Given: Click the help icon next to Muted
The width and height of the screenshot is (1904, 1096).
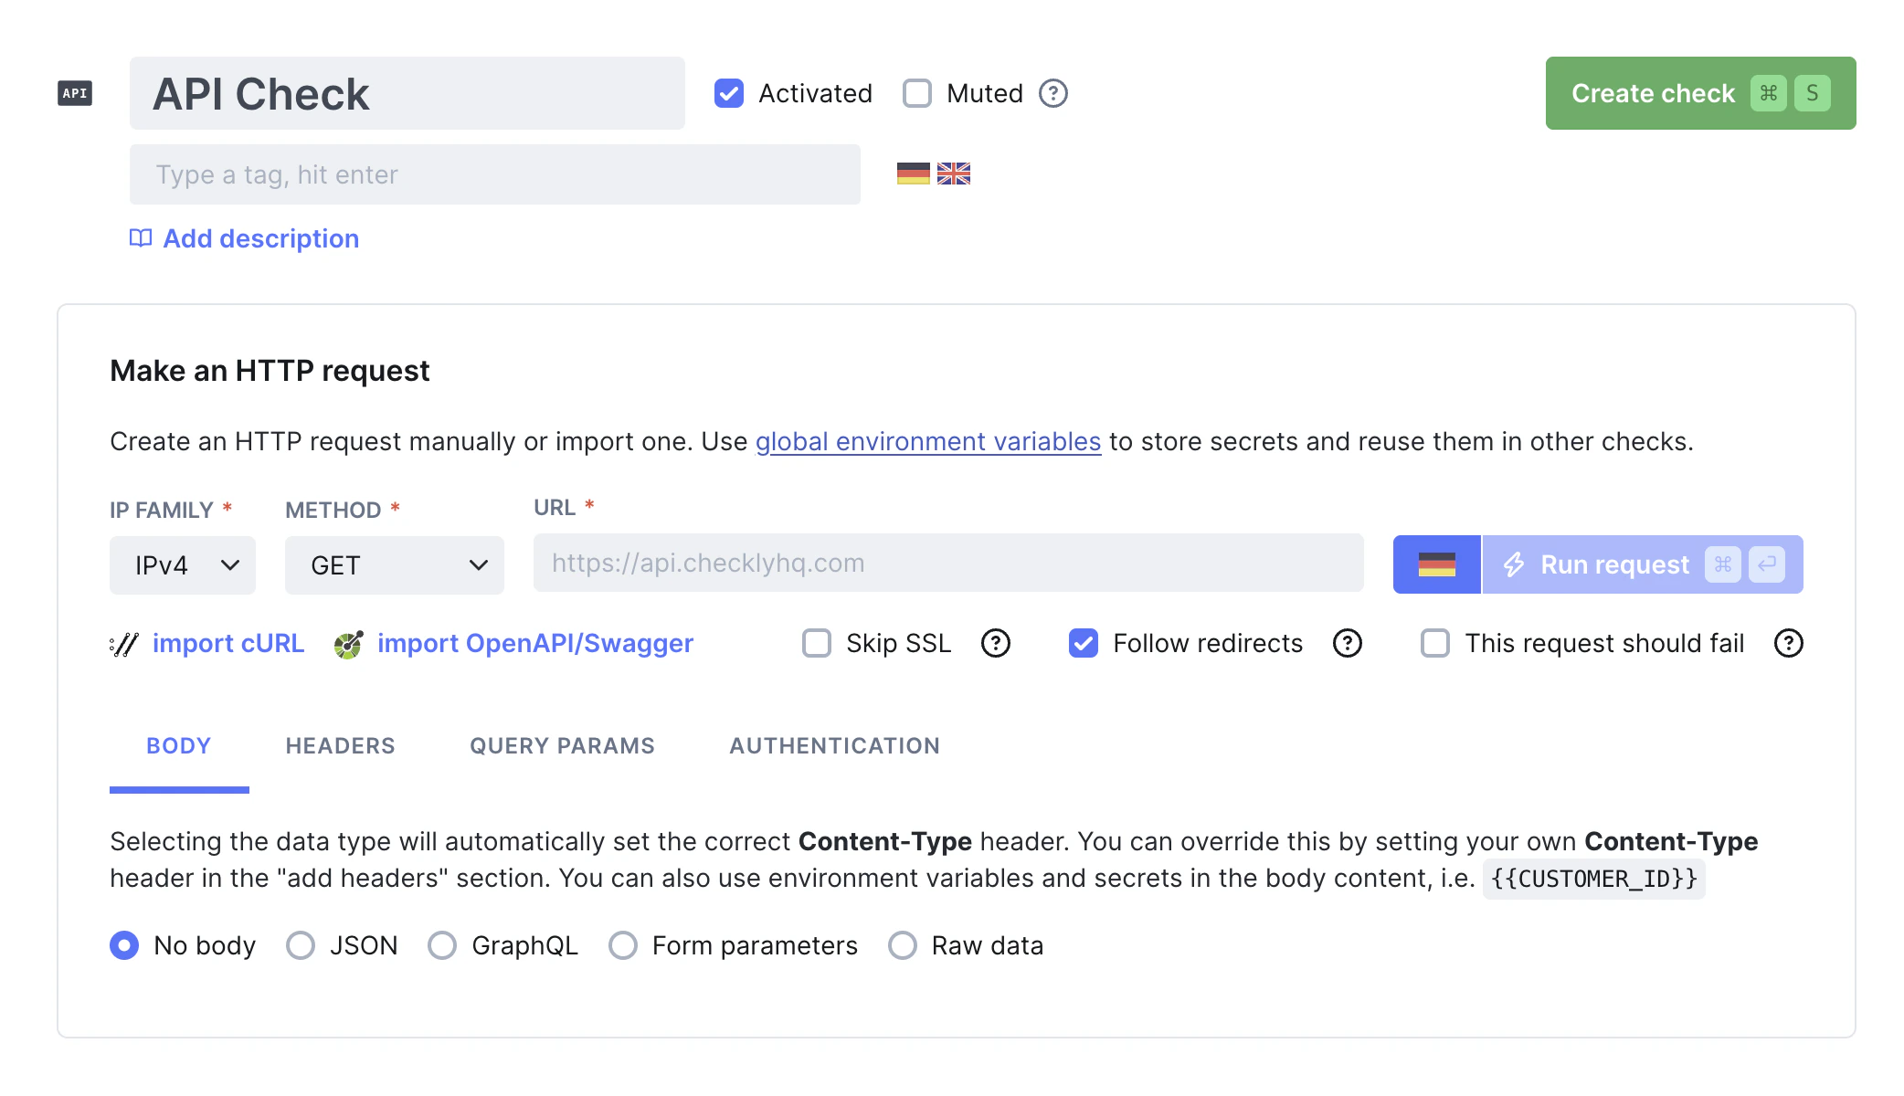Looking at the screenshot, I should click(1052, 93).
